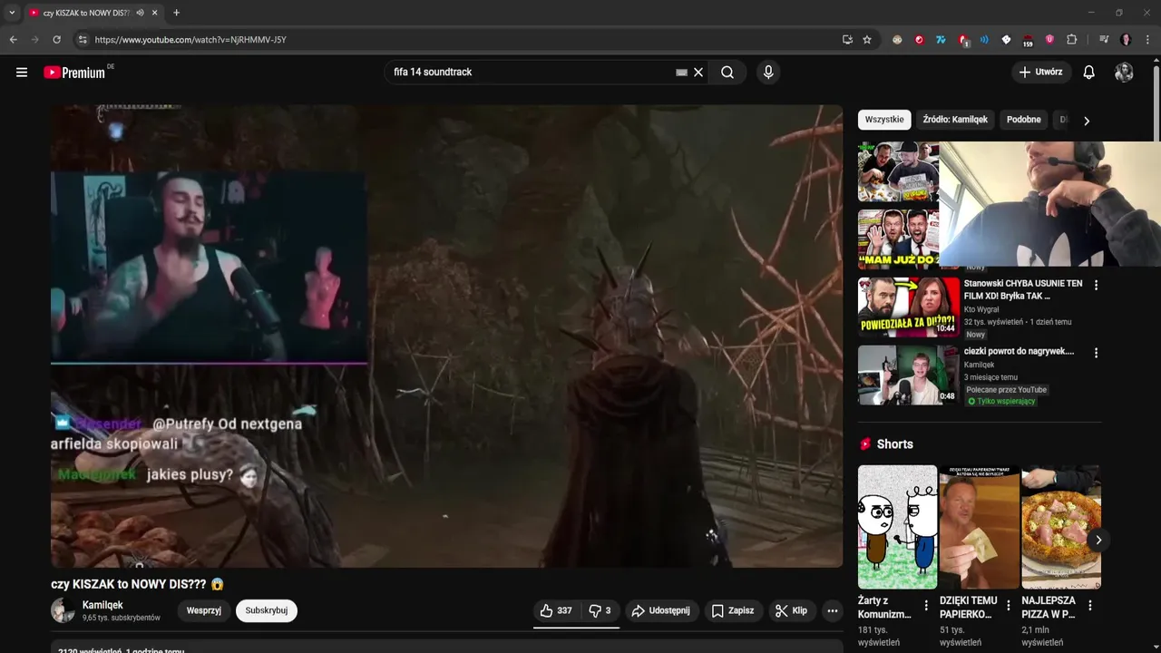Image resolution: width=1161 pixels, height=653 pixels.
Task: Open the Kamilqek channel avatar
Action: pyautogui.click(x=63, y=610)
